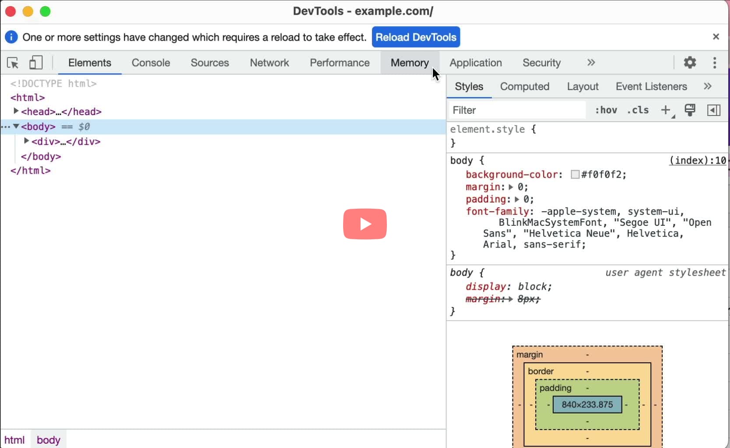Show more Styles sidebar tabs chevron
Image resolution: width=730 pixels, height=448 pixels.
click(x=708, y=86)
